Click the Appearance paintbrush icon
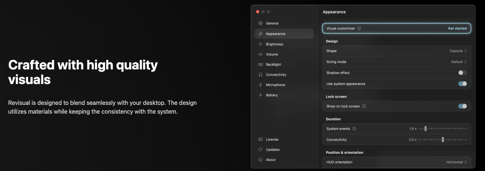Screen dimensions: 485x171 click(x=261, y=34)
